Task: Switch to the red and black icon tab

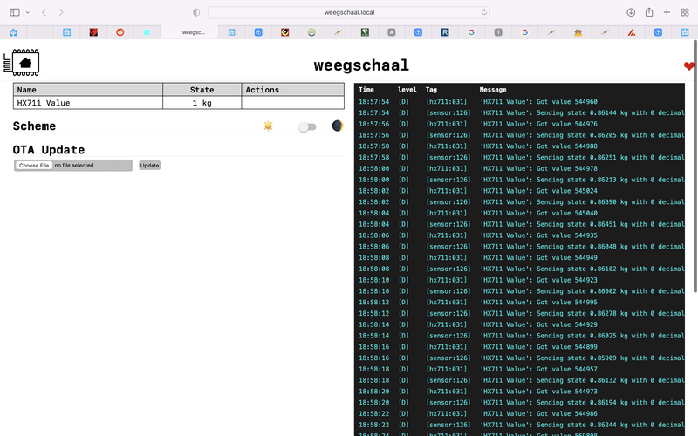Action: click(93, 32)
